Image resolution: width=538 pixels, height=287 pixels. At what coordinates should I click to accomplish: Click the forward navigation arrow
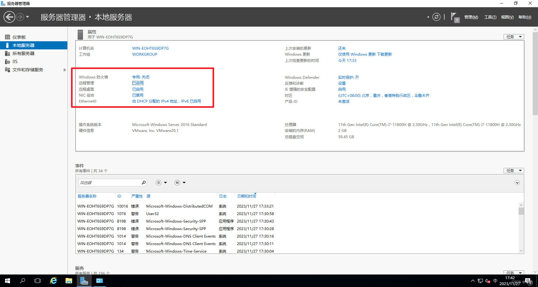[x=20, y=17]
